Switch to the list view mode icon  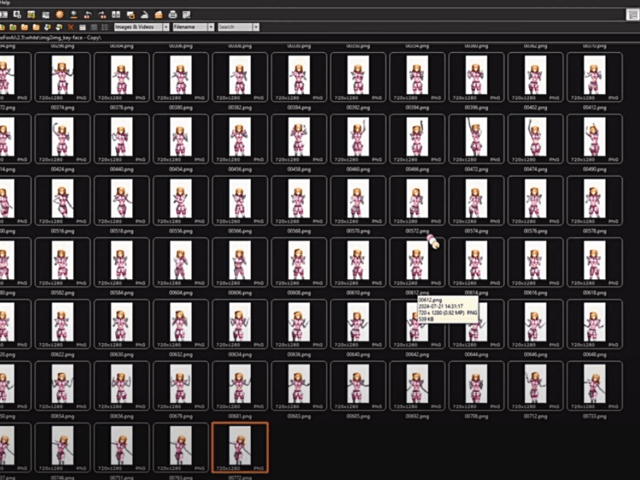coord(105,27)
